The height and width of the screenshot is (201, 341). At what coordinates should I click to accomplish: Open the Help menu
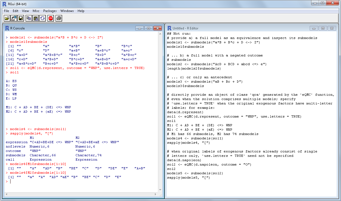point(81,11)
